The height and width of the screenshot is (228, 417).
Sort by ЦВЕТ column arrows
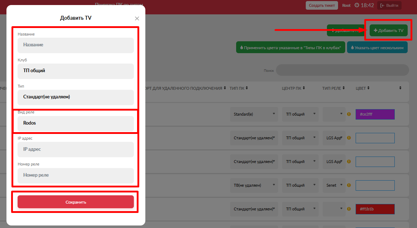[368, 88]
